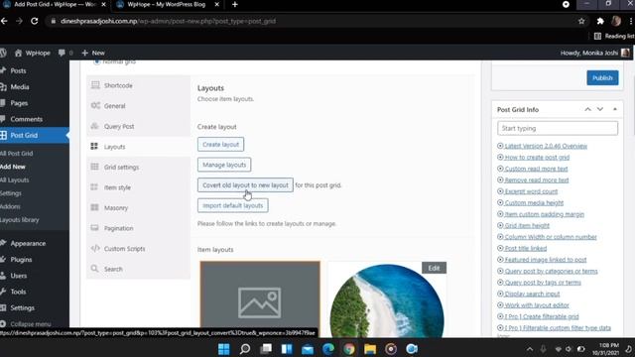Click Import default layouts button
The image size is (635, 357).
pos(233,205)
